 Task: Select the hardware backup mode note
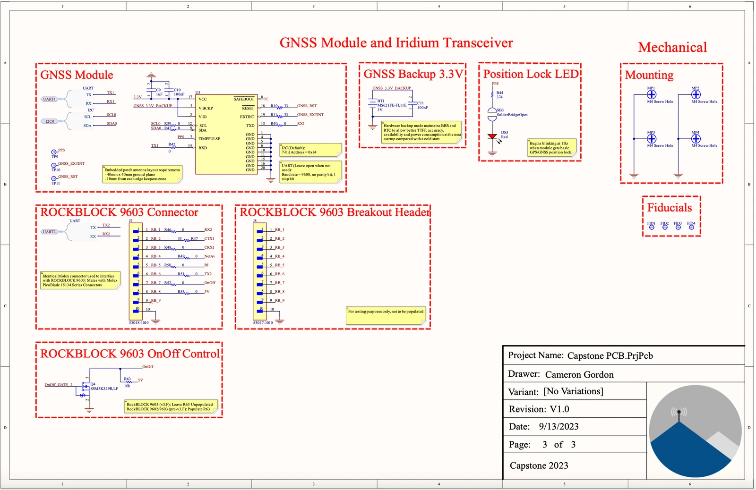pos(421,132)
